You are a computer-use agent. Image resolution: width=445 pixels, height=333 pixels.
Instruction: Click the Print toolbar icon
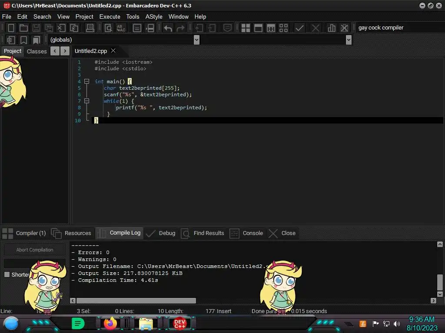90,28
